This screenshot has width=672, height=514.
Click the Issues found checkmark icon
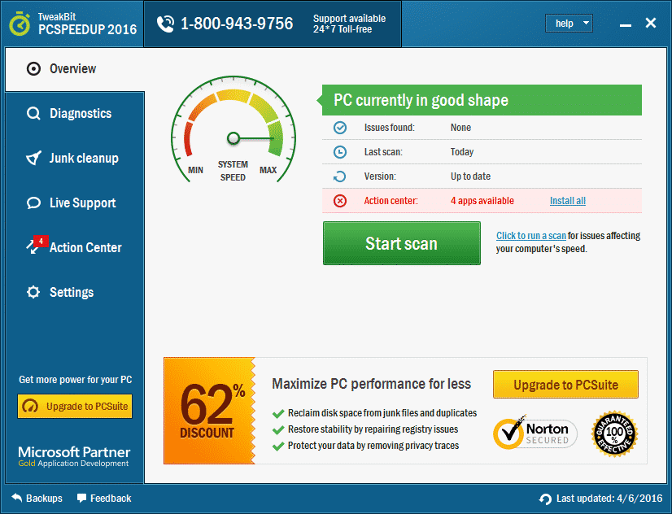click(x=340, y=128)
